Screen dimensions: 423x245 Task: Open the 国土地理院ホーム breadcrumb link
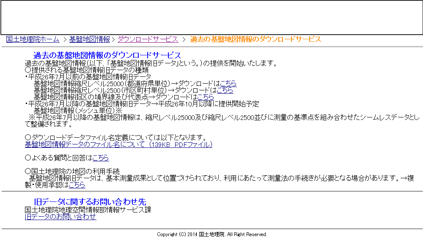point(33,39)
